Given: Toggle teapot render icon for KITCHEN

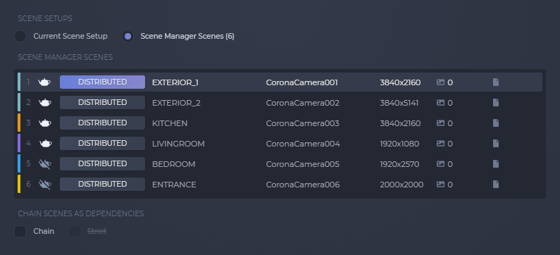Looking at the screenshot, I should pyautogui.click(x=44, y=123).
